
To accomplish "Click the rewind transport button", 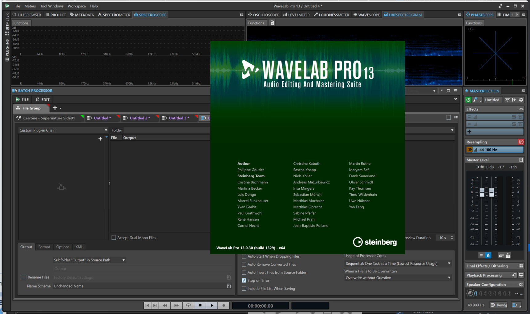I will click(x=165, y=305).
